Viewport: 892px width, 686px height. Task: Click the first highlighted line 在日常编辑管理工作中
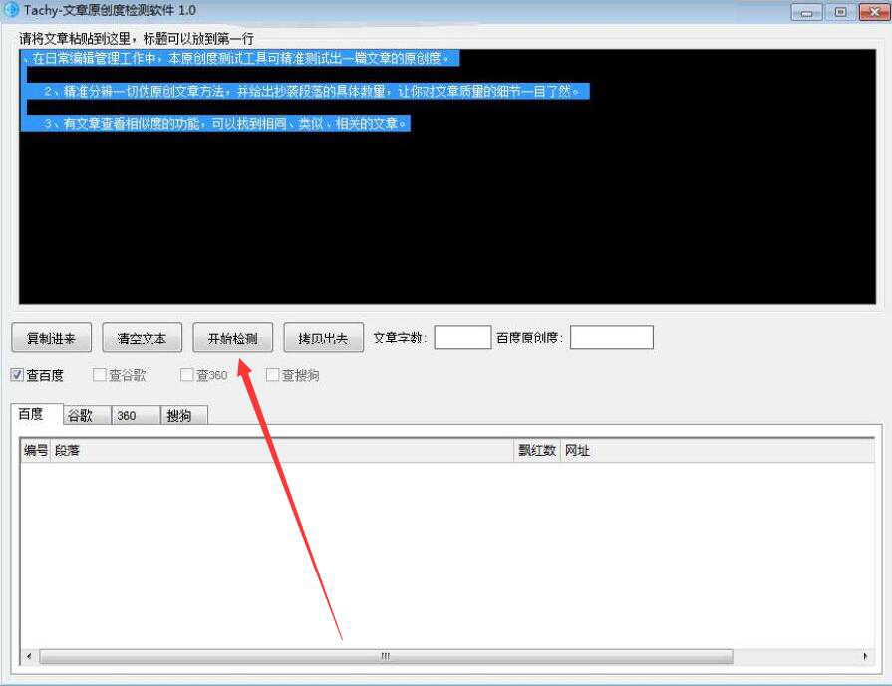tap(240, 58)
